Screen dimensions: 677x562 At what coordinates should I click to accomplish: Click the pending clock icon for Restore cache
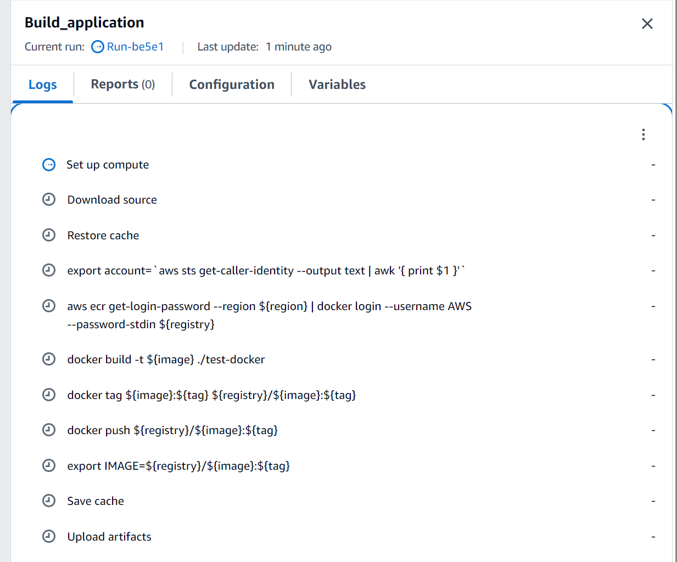(x=49, y=235)
